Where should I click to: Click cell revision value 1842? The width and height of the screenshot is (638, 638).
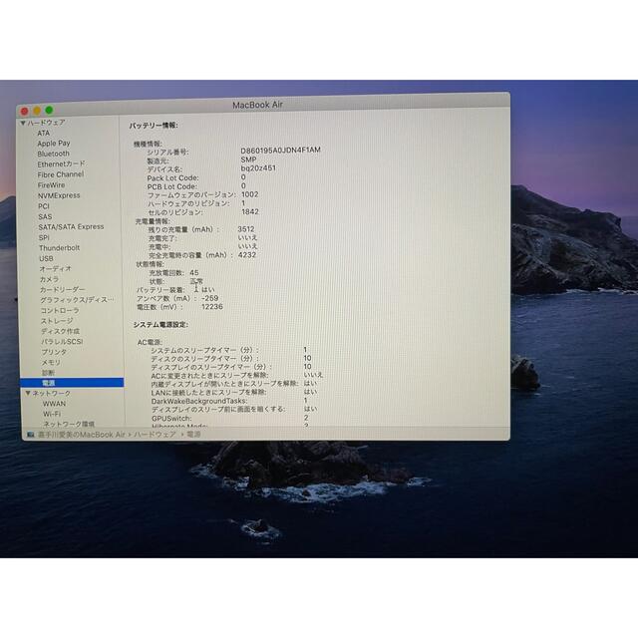(x=250, y=212)
